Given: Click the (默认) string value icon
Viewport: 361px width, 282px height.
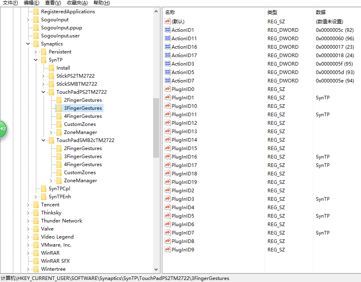Looking at the screenshot, I should (167, 21).
